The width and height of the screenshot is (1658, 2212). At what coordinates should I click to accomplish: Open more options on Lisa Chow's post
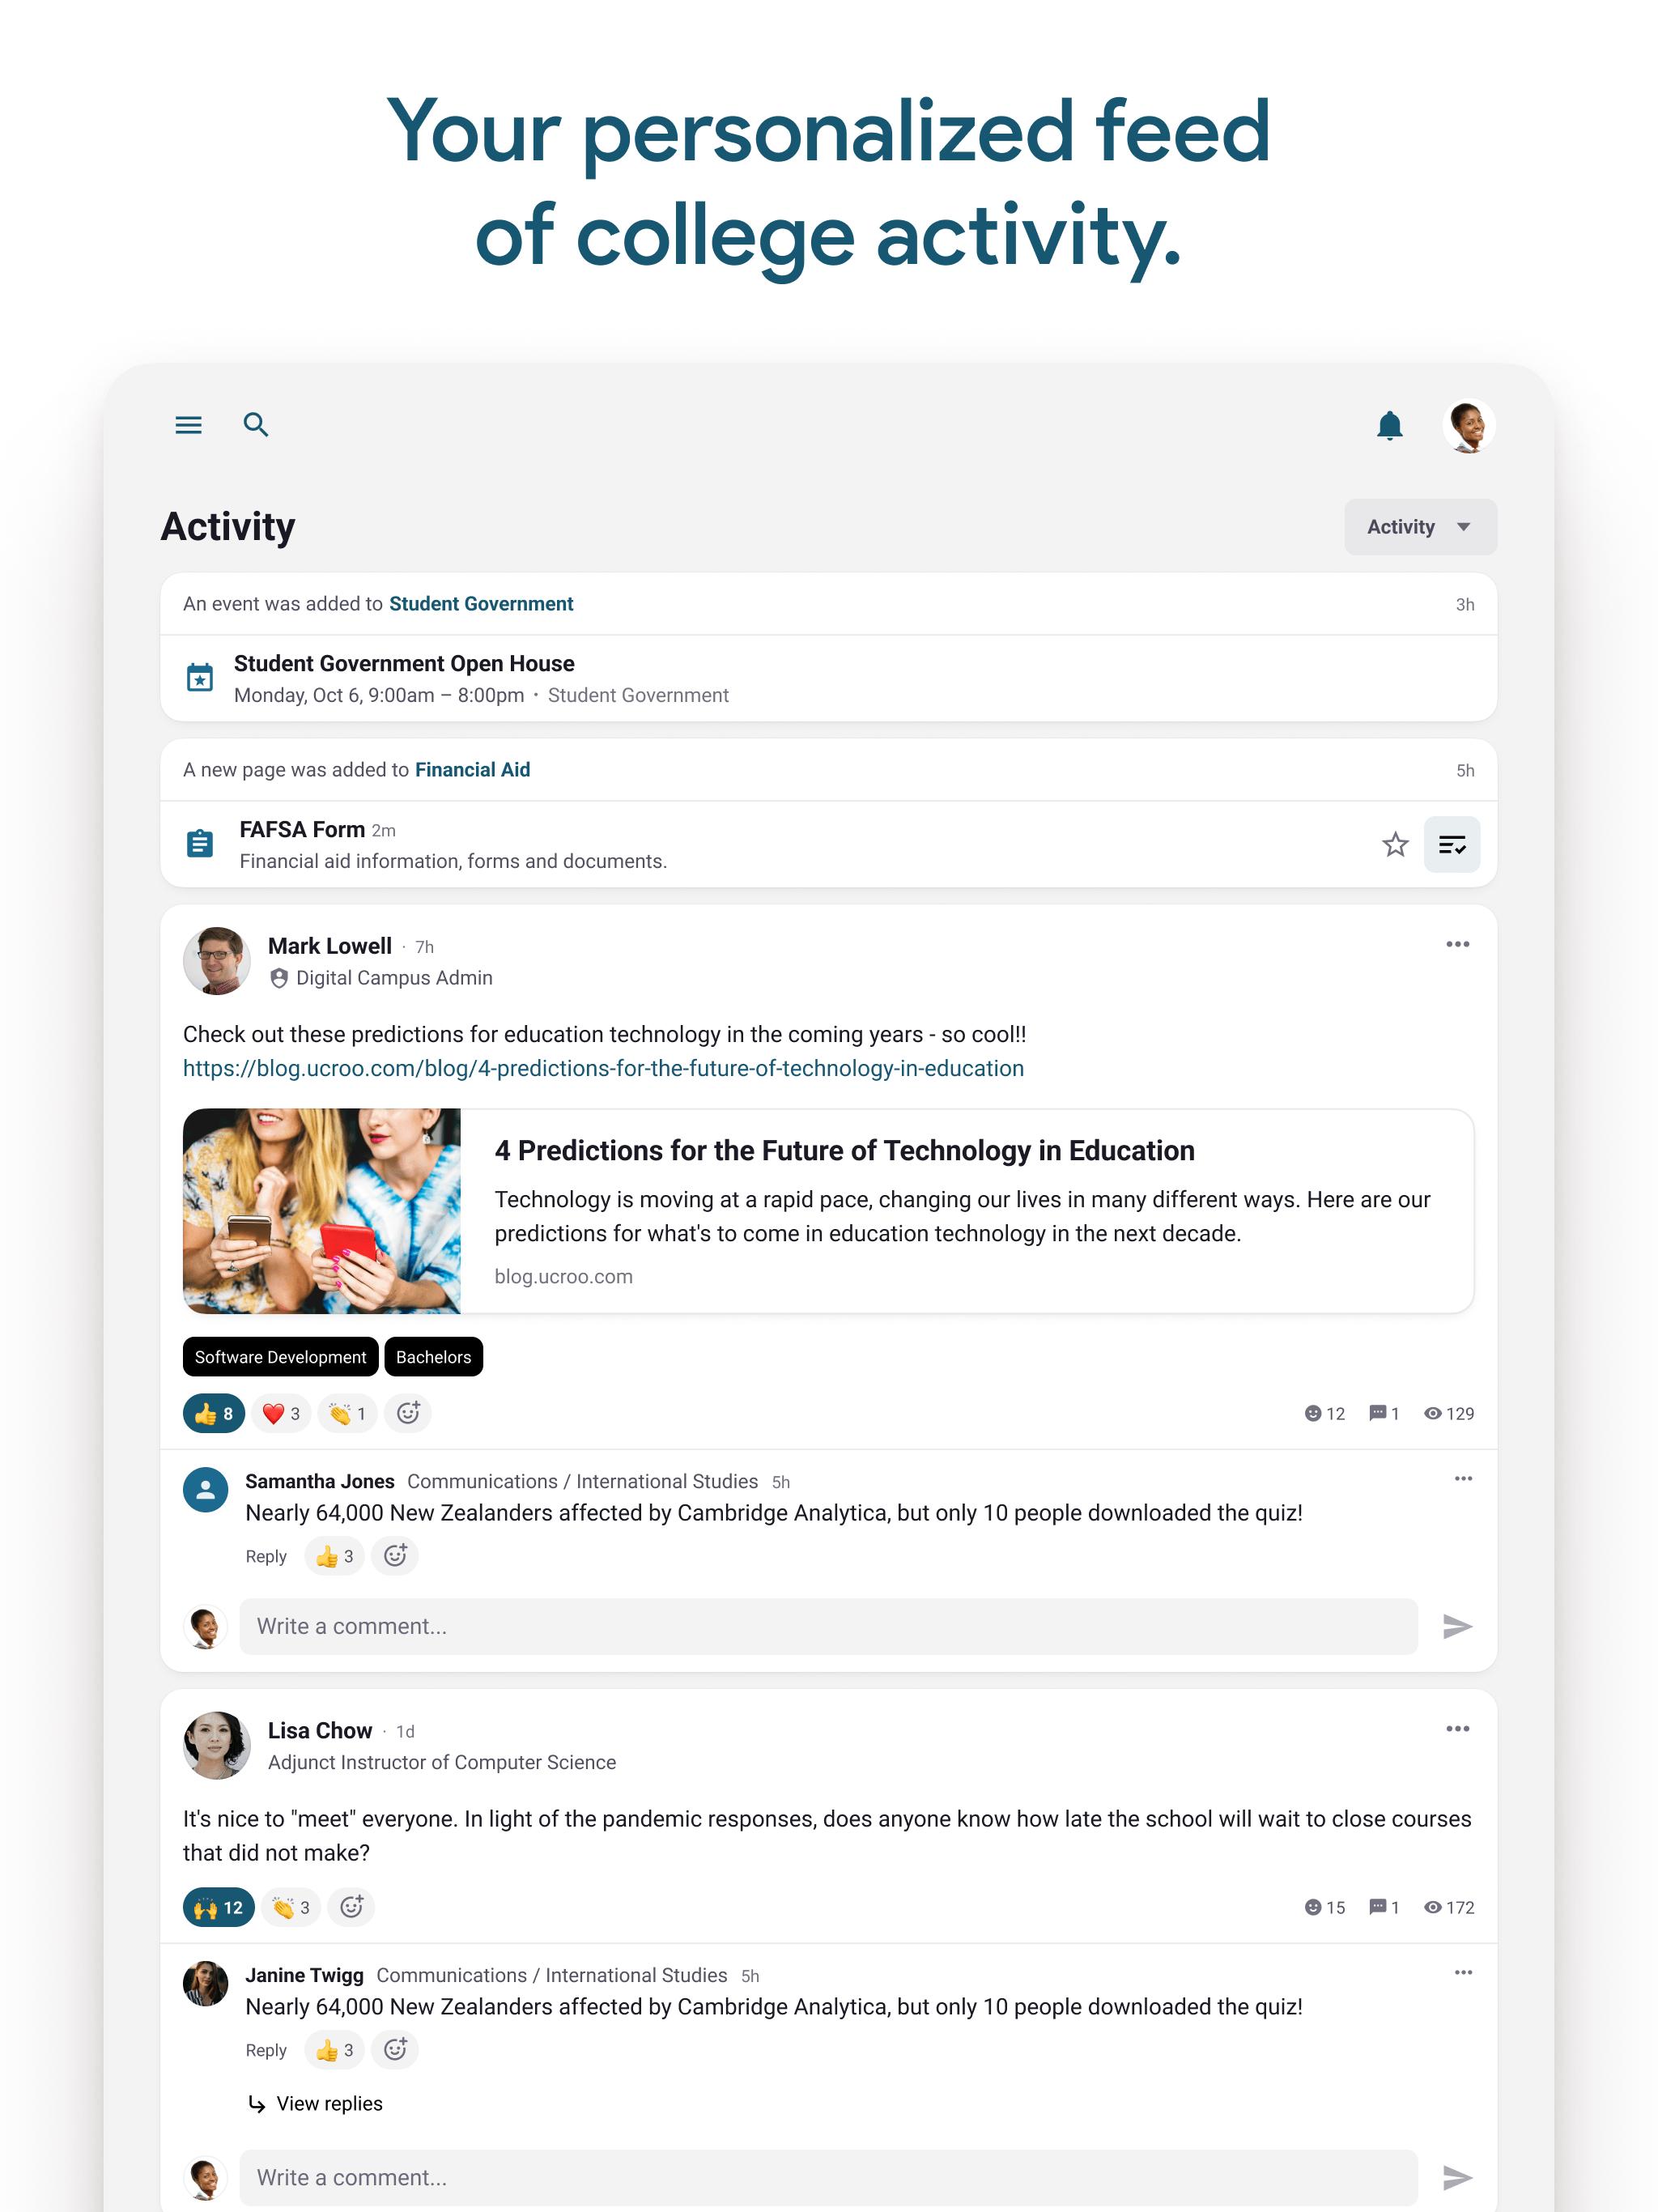1457,1728
